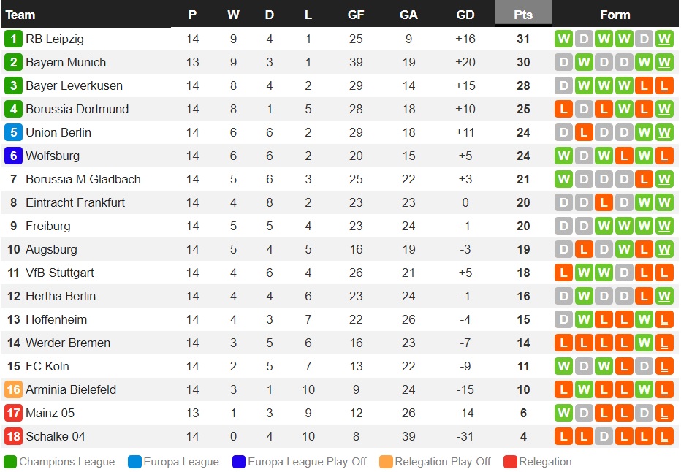Sort table by GD column header
This screenshot has width=681, height=472.
pyautogui.click(x=465, y=15)
